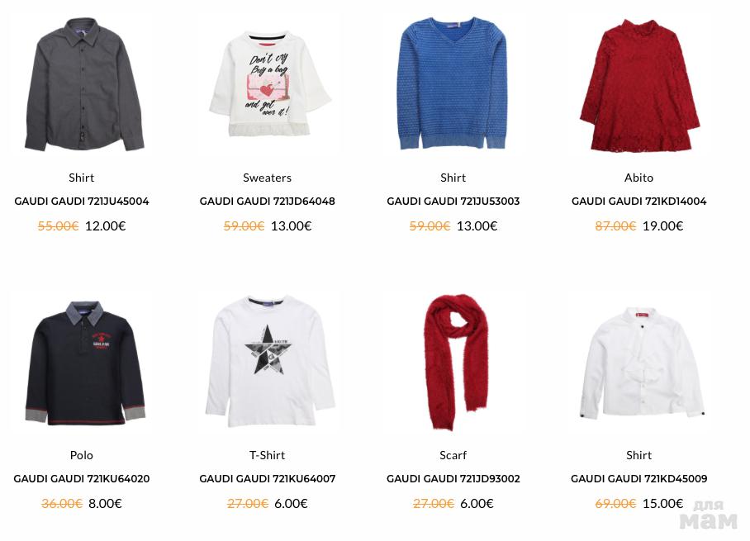This screenshot has width=750, height=541.
Task: Open the white 'Don't cry' sweater image
Action: click(270, 84)
